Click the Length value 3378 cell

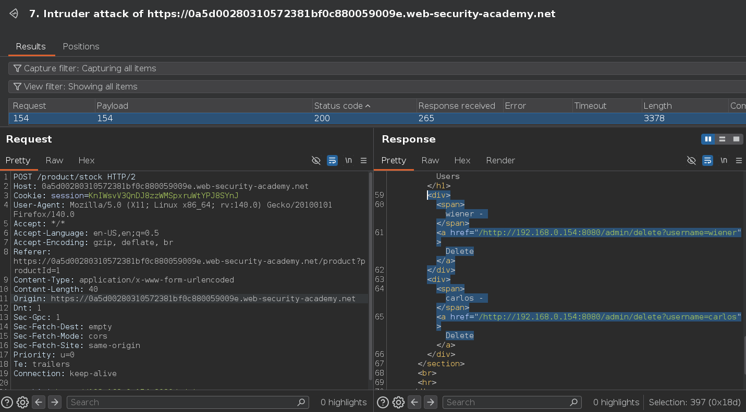(x=654, y=118)
